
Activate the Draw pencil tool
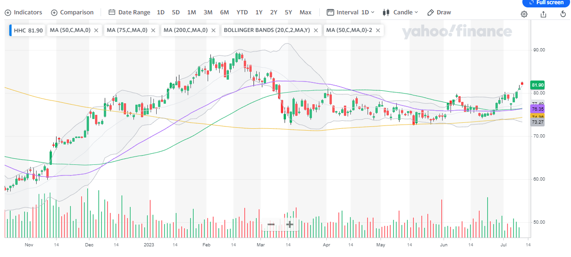pyautogui.click(x=439, y=13)
